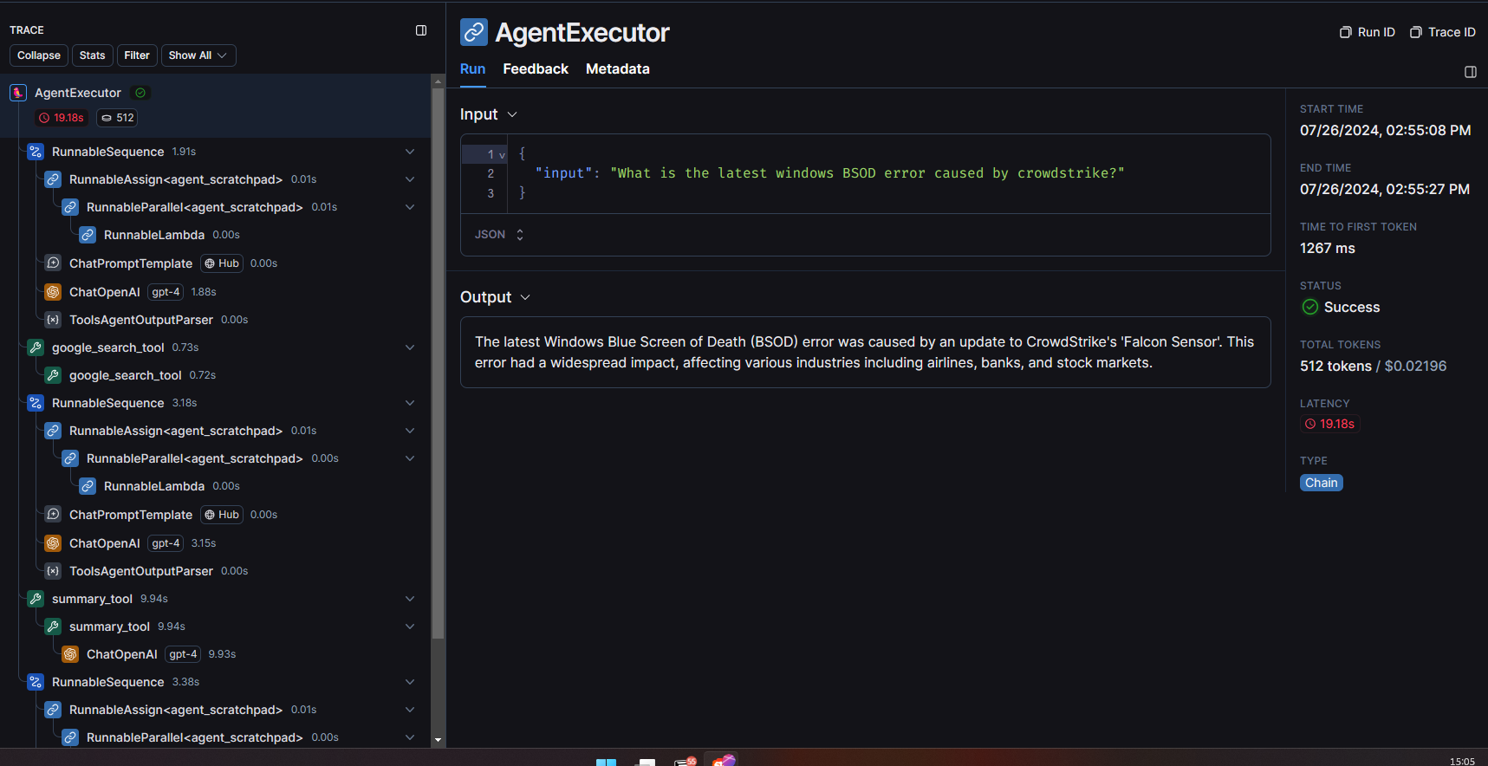Click the Success status check icon
This screenshot has height=766, width=1488.
(1310, 307)
